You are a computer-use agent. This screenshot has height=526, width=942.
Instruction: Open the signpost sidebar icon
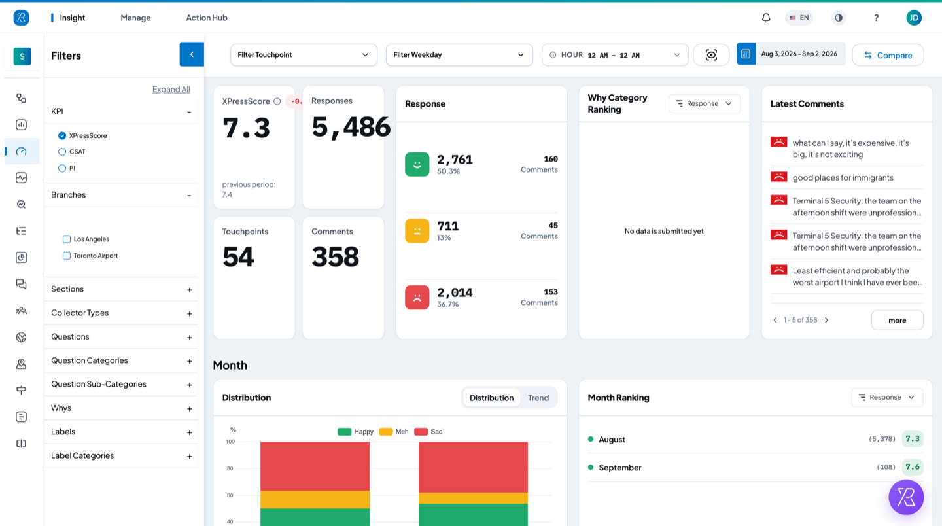21,390
